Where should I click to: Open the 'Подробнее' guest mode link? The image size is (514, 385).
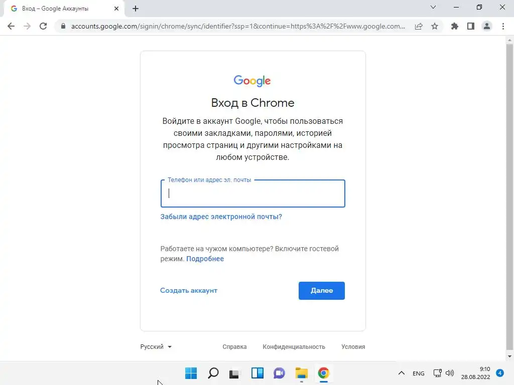click(205, 259)
